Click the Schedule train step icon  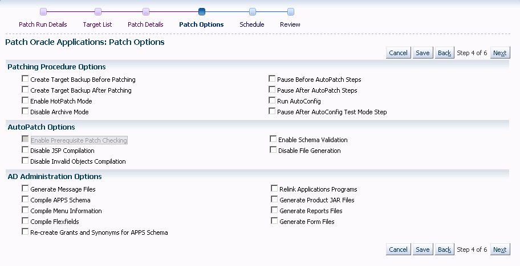click(x=253, y=12)
